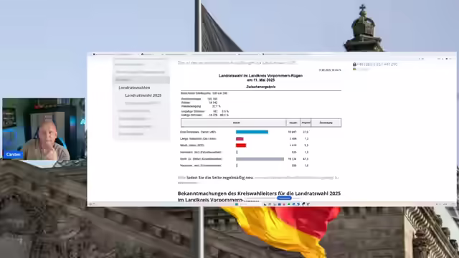Image resolution: width=459 pixels, height=258 pixels.
Task: Click Carsten's webcam video thumbnail
Action: (x=44, y=129)
